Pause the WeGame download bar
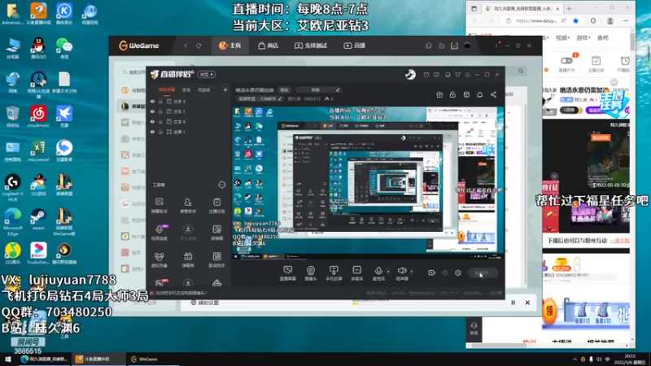651x366 pixels. [513, 303]
